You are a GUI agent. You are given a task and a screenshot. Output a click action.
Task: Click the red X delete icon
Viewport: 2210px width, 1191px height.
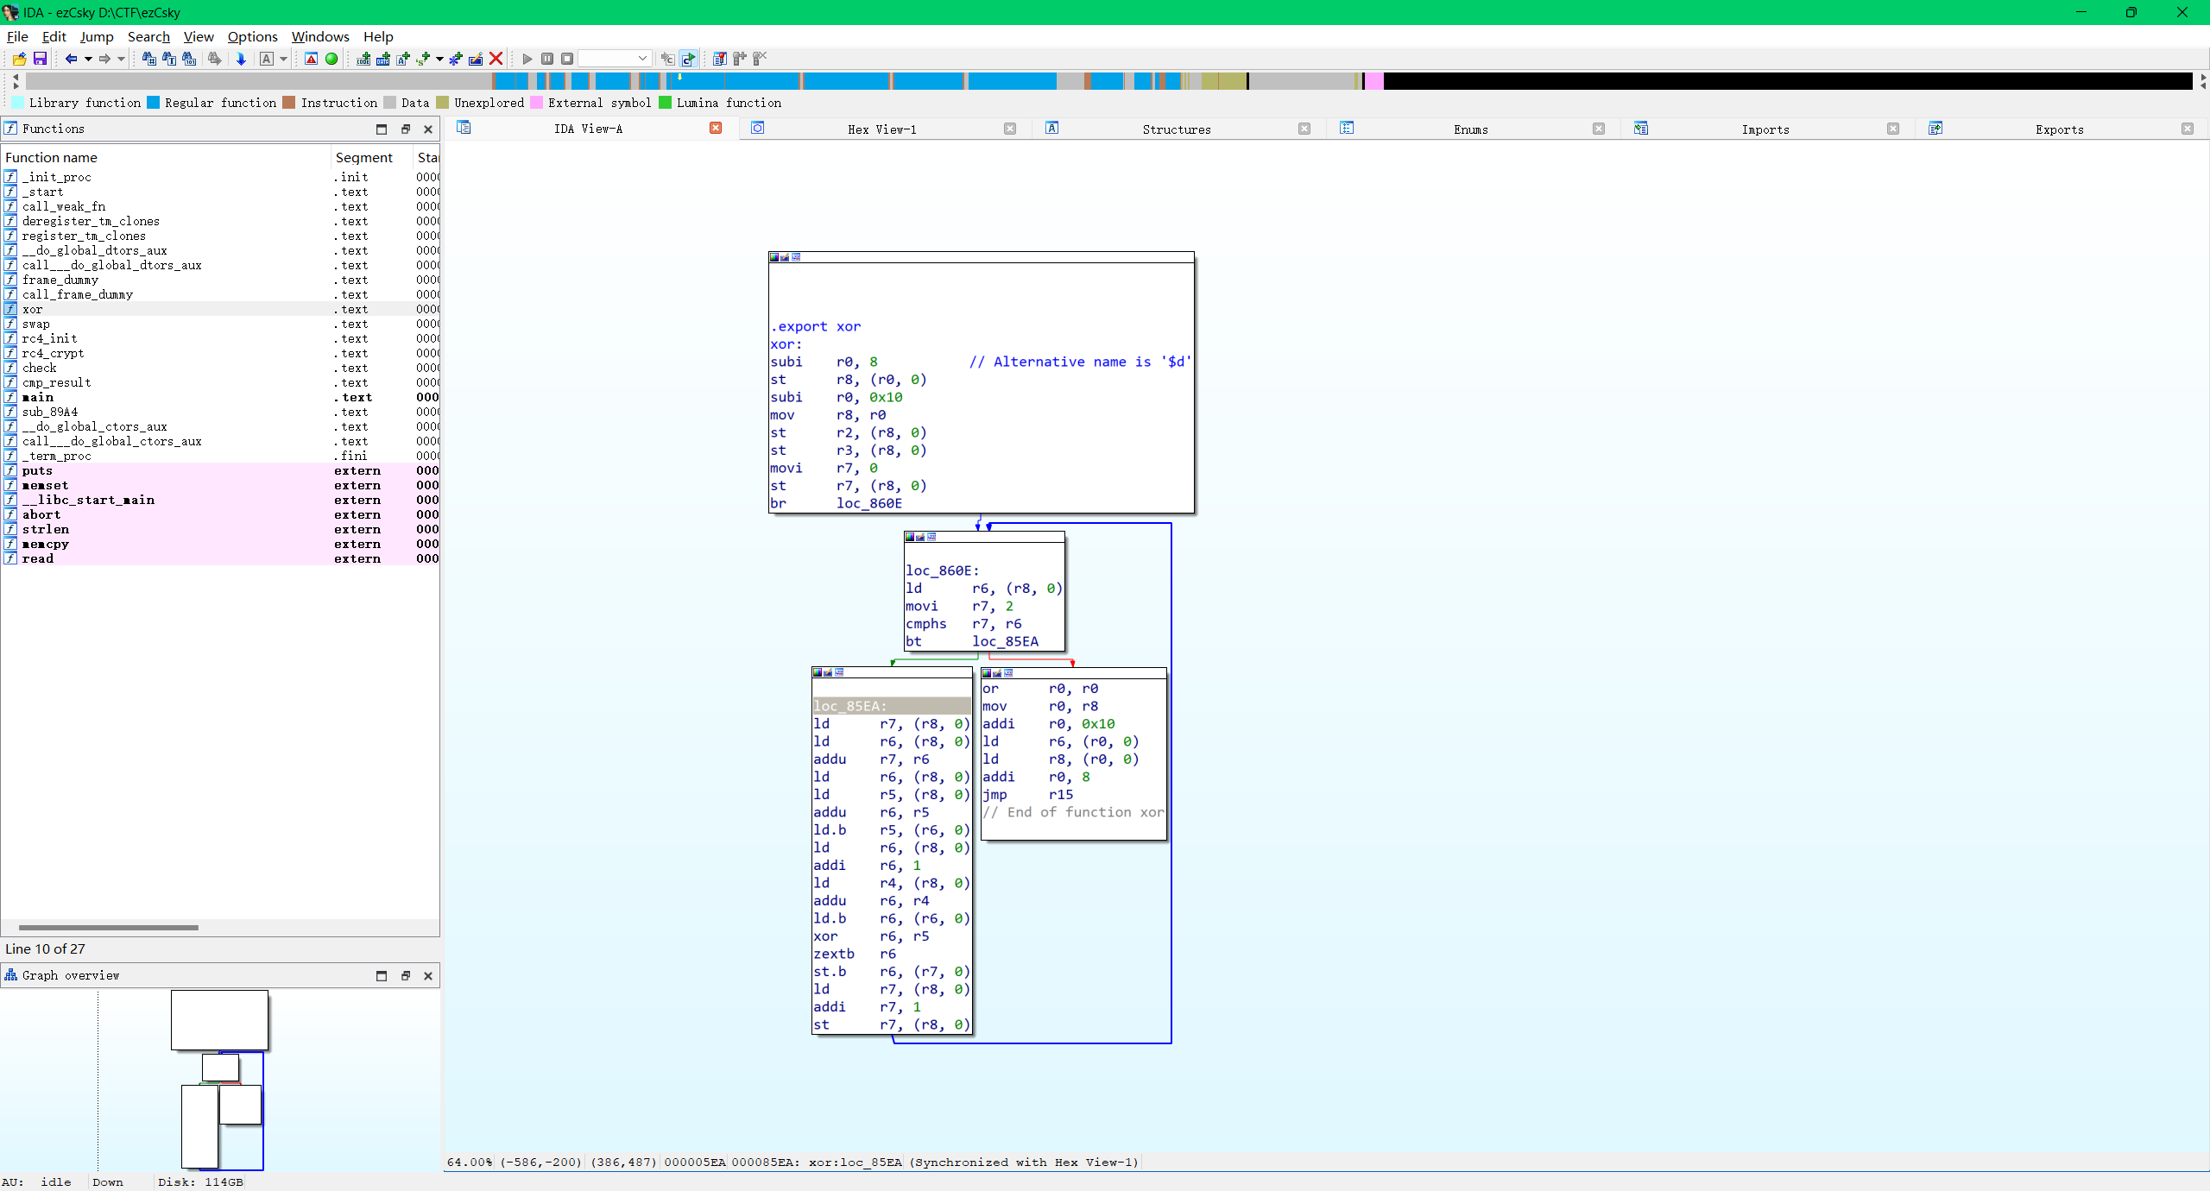496,59
